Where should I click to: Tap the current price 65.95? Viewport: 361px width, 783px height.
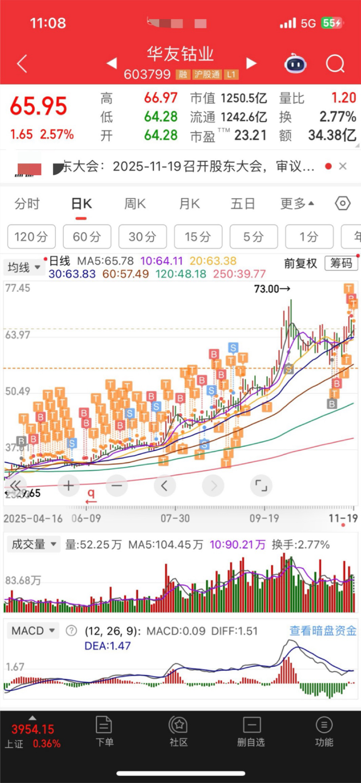click(39, 106)
